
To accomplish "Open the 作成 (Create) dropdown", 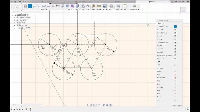I will pyautogui.click(x=70, y=9).
